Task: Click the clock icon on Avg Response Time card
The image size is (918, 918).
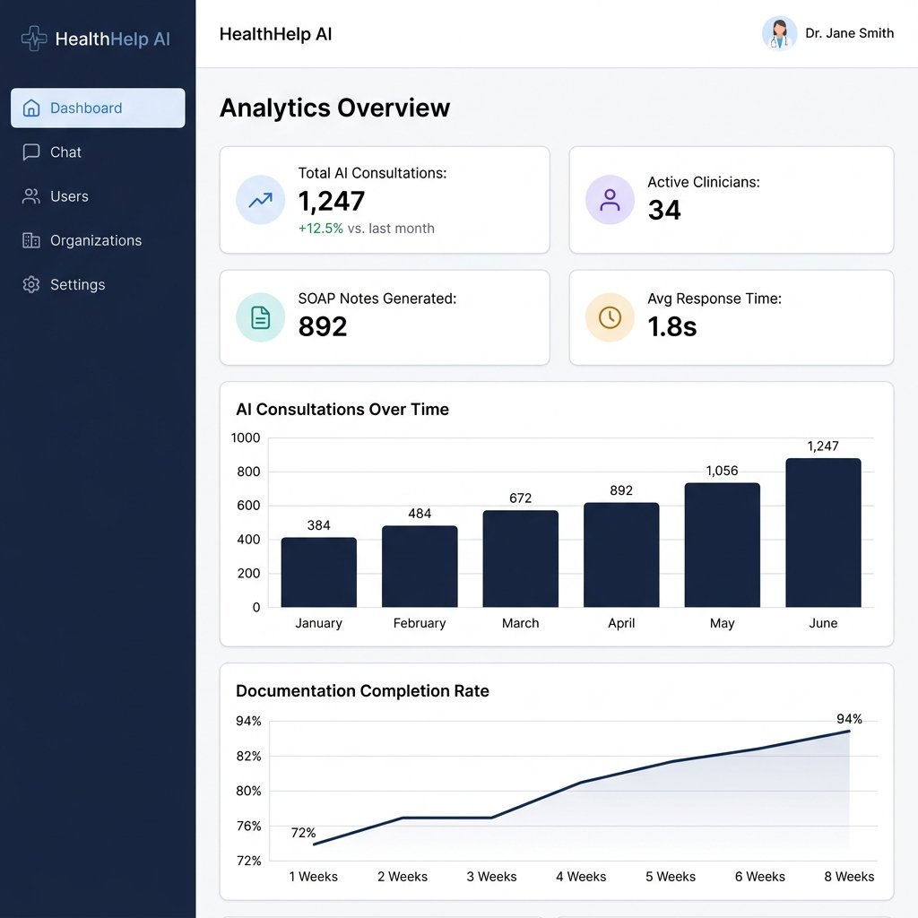Action: [610, 317]
